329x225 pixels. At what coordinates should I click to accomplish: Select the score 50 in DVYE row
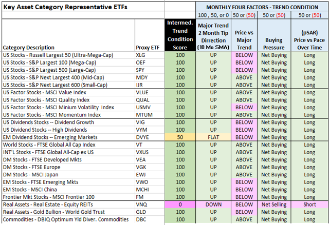point(180,137)
